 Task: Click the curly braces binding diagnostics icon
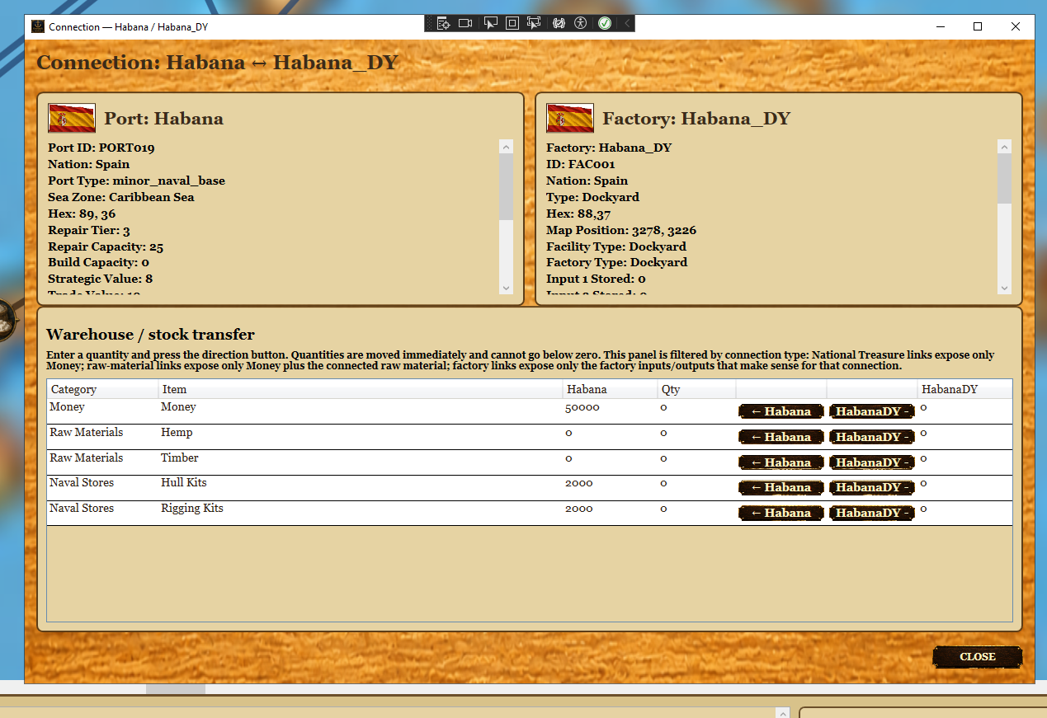pyautogui.click(x=559, y=23)
